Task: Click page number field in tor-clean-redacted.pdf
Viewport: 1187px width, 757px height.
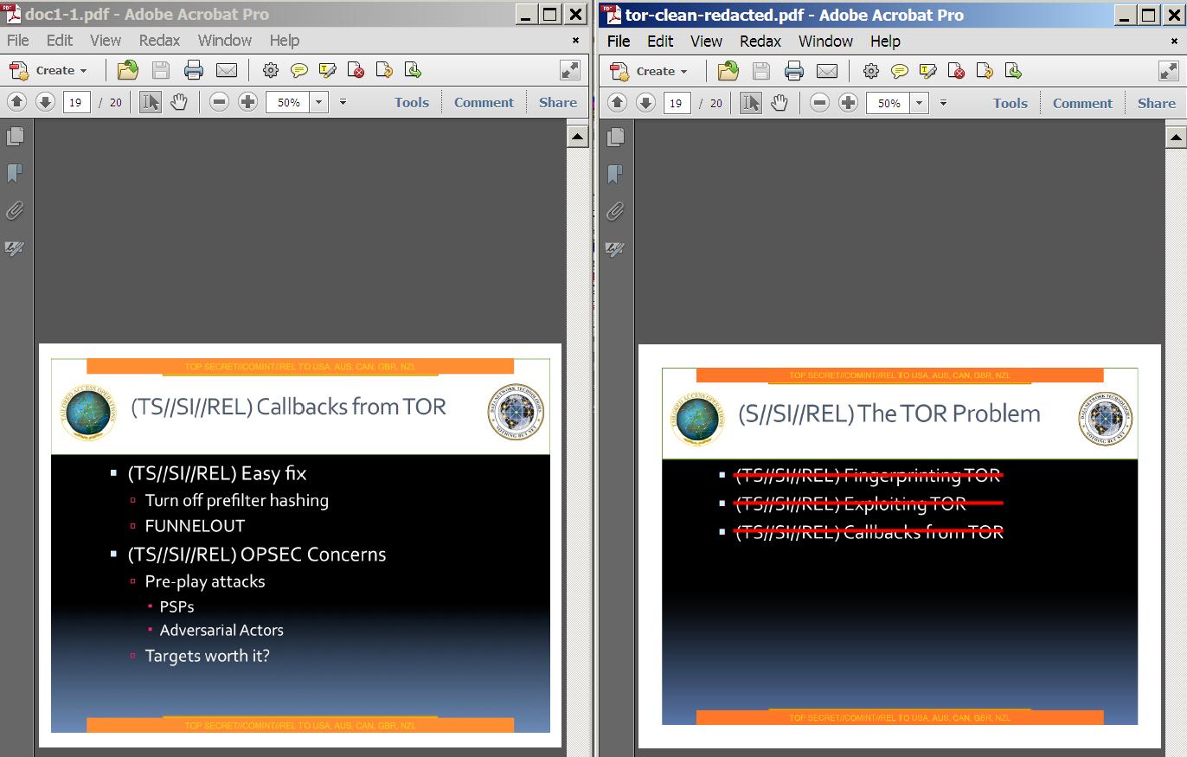Action: 677,103
